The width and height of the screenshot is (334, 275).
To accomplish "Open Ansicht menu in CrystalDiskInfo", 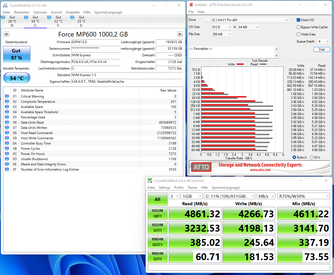I will [56, 12].
